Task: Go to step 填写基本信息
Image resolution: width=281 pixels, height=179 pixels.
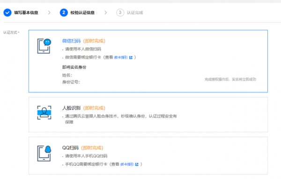Action: 26,13
